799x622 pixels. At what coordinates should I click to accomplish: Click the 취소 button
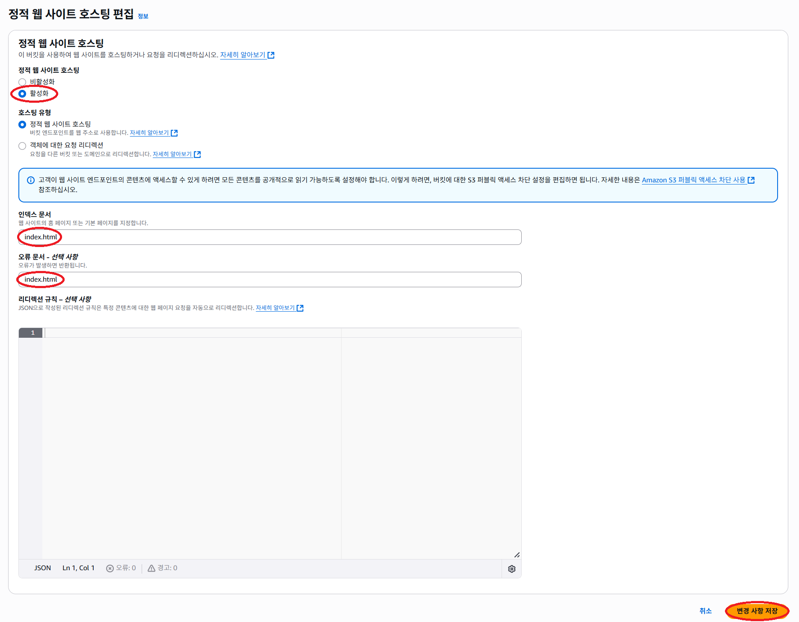pos(705,611)
